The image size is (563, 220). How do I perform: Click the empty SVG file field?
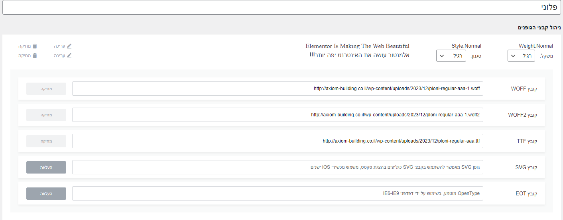click(278, 167)
